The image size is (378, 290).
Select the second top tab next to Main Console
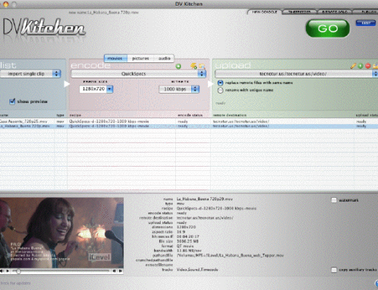299,12
